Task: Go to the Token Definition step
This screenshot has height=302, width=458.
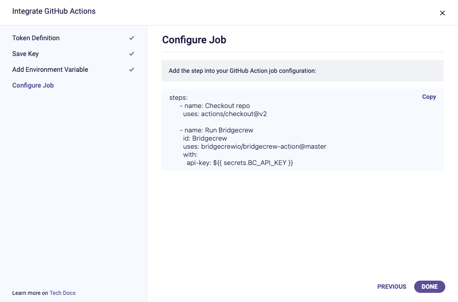Action: coord(36,38)
